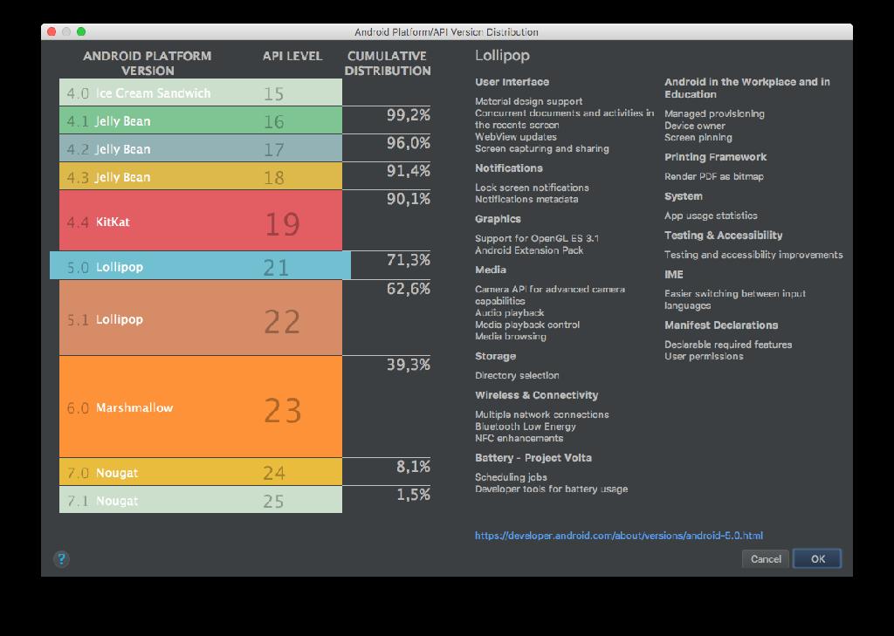Click NFC enhancements text

[x=519, y=438]
